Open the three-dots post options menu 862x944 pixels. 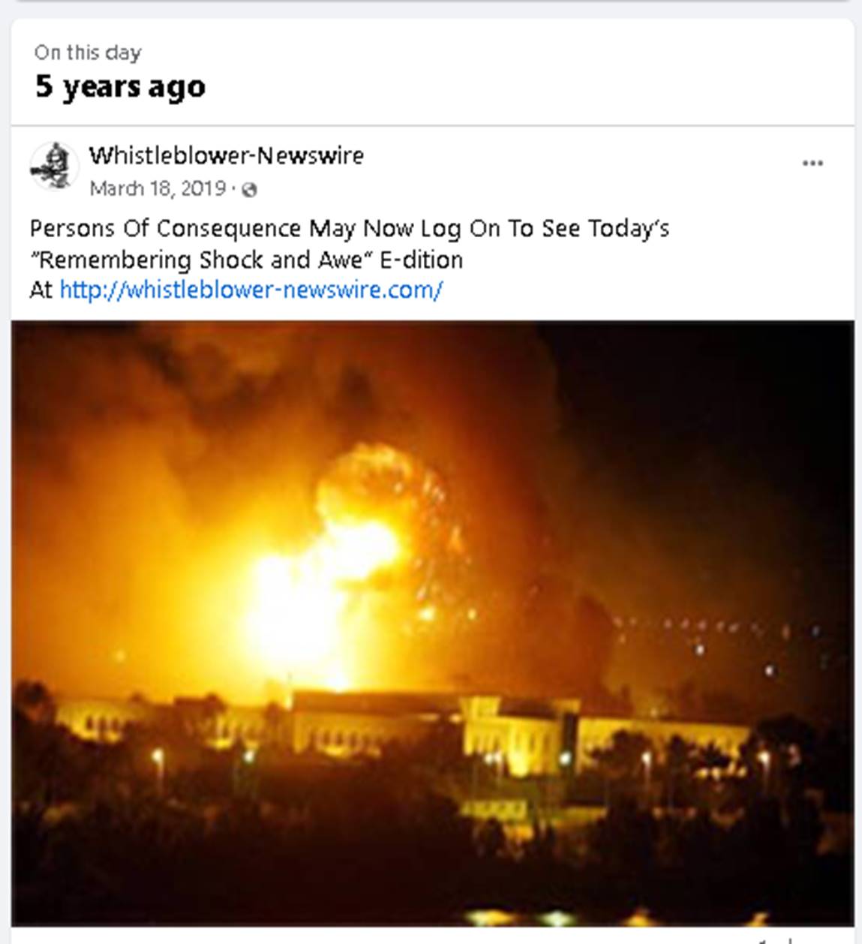pos(812,164)
